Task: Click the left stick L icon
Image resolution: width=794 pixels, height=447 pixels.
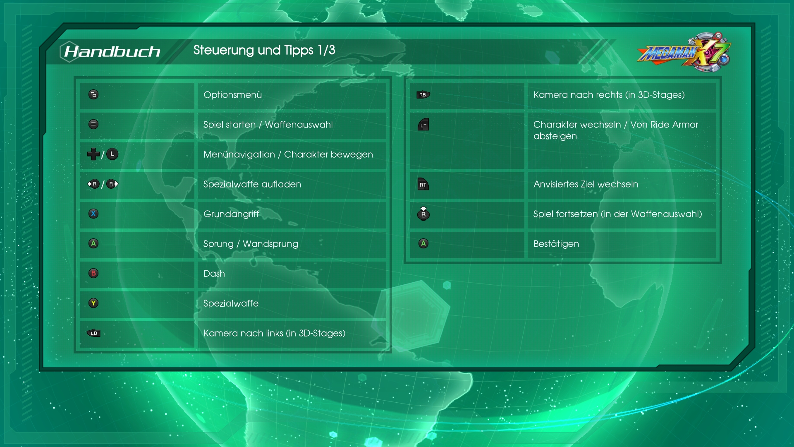Action: (x=112, y=154)
